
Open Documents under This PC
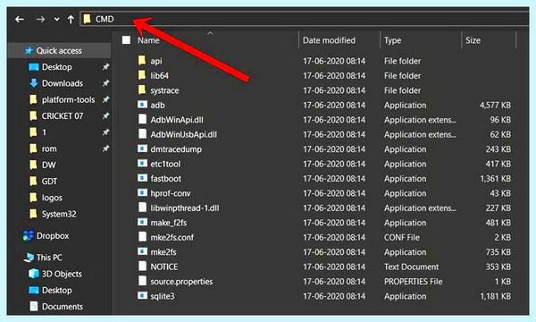coord(63,306)
